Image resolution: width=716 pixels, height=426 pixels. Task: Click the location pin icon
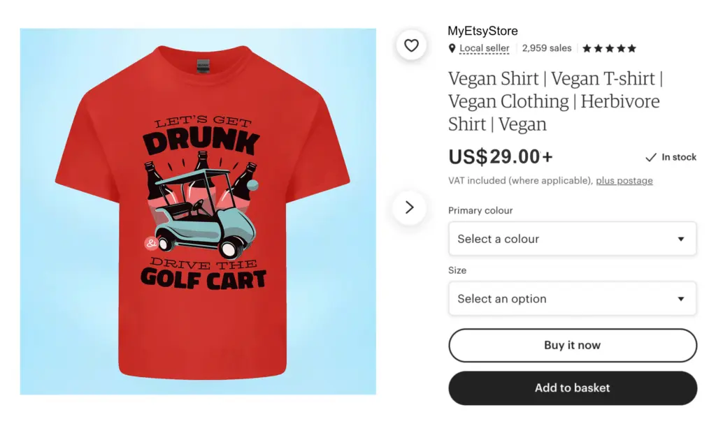point(452,49)
